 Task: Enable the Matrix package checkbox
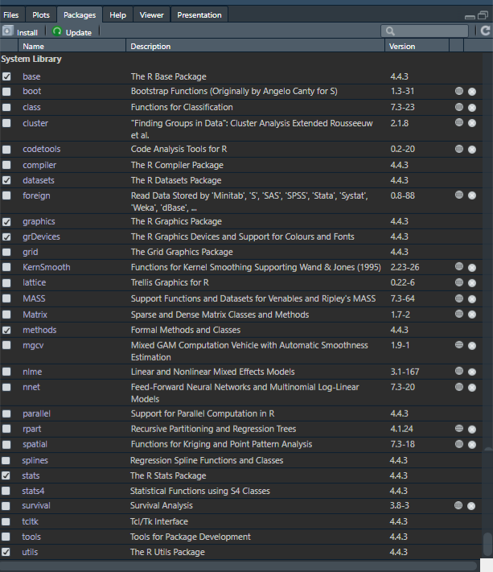click(7, 315)
